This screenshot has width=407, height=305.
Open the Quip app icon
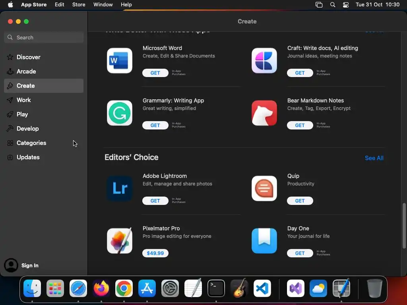pyautogui.click(x=264, y=189)
